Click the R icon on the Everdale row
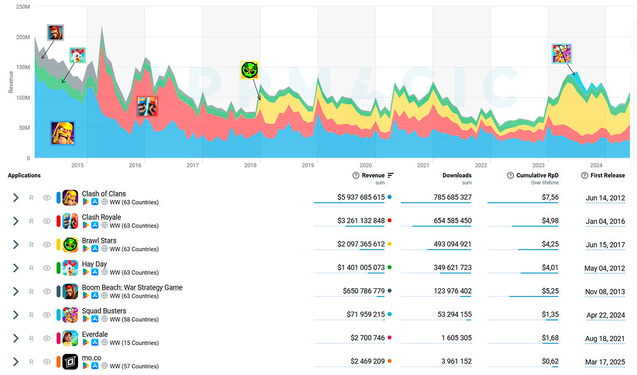Screen dimensions: 637x375 pos(31,338)
